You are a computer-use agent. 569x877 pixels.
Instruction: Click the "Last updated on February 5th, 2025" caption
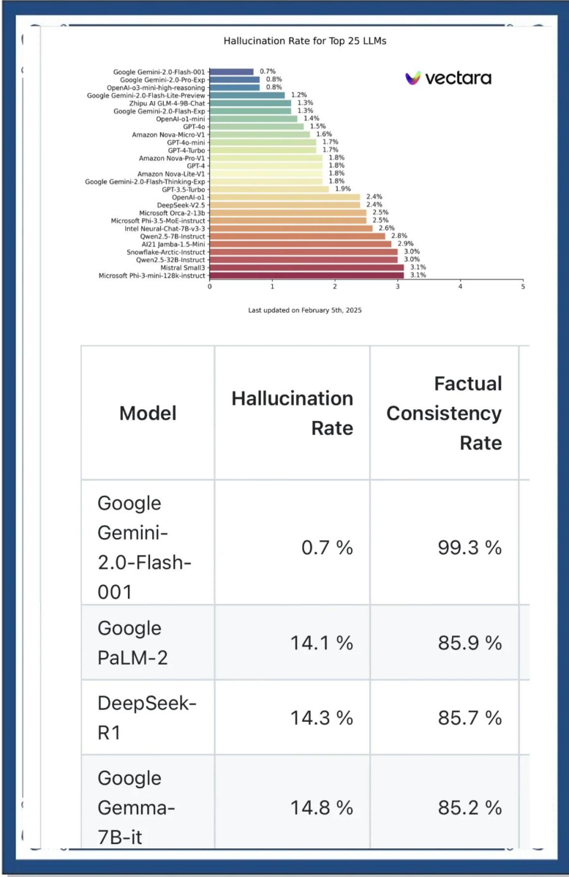click(x=304, y=310)
